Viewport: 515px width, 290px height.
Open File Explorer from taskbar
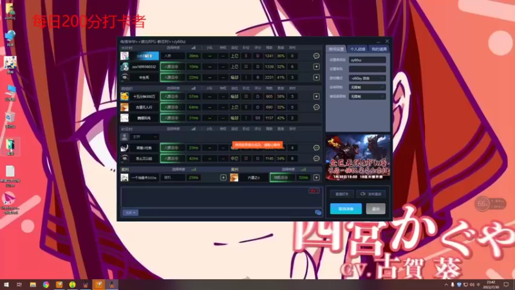tap(33, 285)
